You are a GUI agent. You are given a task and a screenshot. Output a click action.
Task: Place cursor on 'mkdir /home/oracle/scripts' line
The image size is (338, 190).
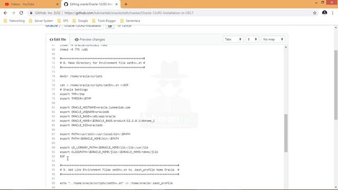(x=81, y=76)
